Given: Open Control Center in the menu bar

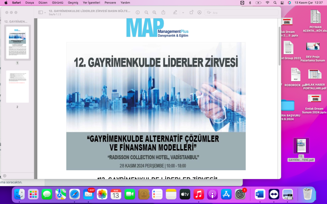Looking at the screenshot, I should pos(282,3).
